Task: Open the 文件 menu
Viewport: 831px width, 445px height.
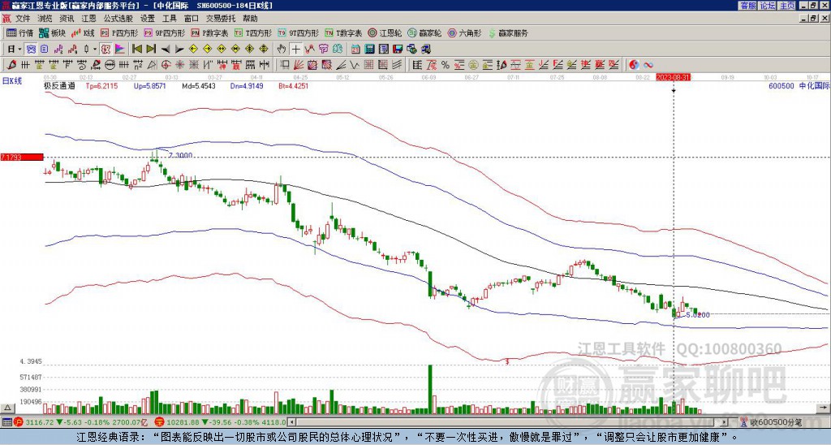Action: tap(23, 19)
